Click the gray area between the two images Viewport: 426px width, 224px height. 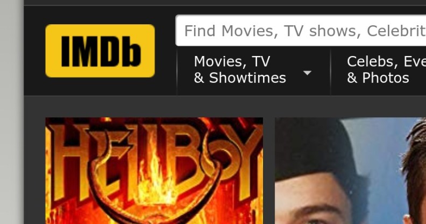[x=269, y=171]
